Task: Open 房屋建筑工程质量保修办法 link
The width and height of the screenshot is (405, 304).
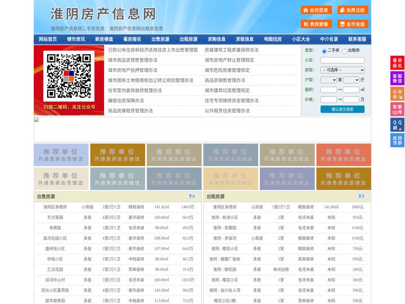Action: click(232, 50)
